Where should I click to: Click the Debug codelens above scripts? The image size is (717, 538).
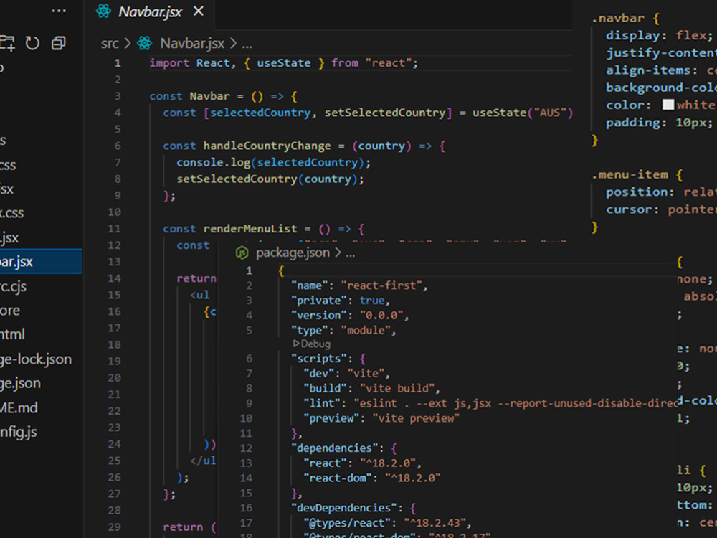[x=312, y=344]
